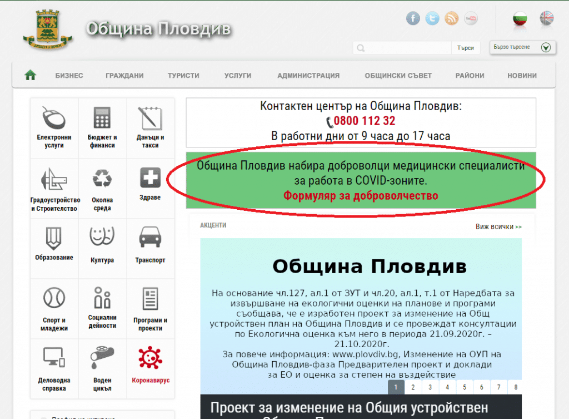Open the Twitter social icon
569x419 pixels.
[432, 19]
